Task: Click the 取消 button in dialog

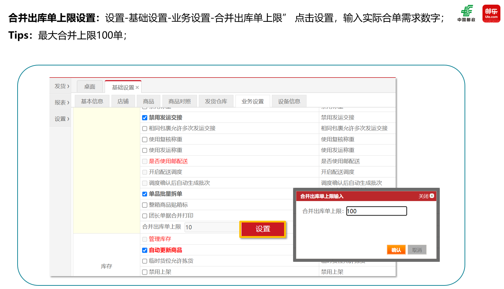Action: tap(417, 250)
